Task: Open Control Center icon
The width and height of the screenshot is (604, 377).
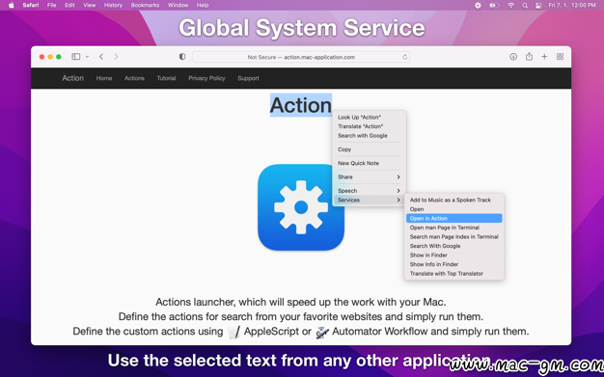Action: click(538, 5)
